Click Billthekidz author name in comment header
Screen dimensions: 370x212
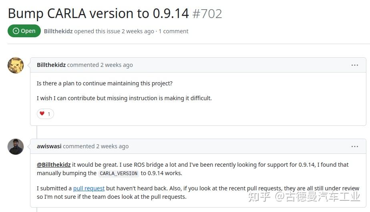point(51,65)
